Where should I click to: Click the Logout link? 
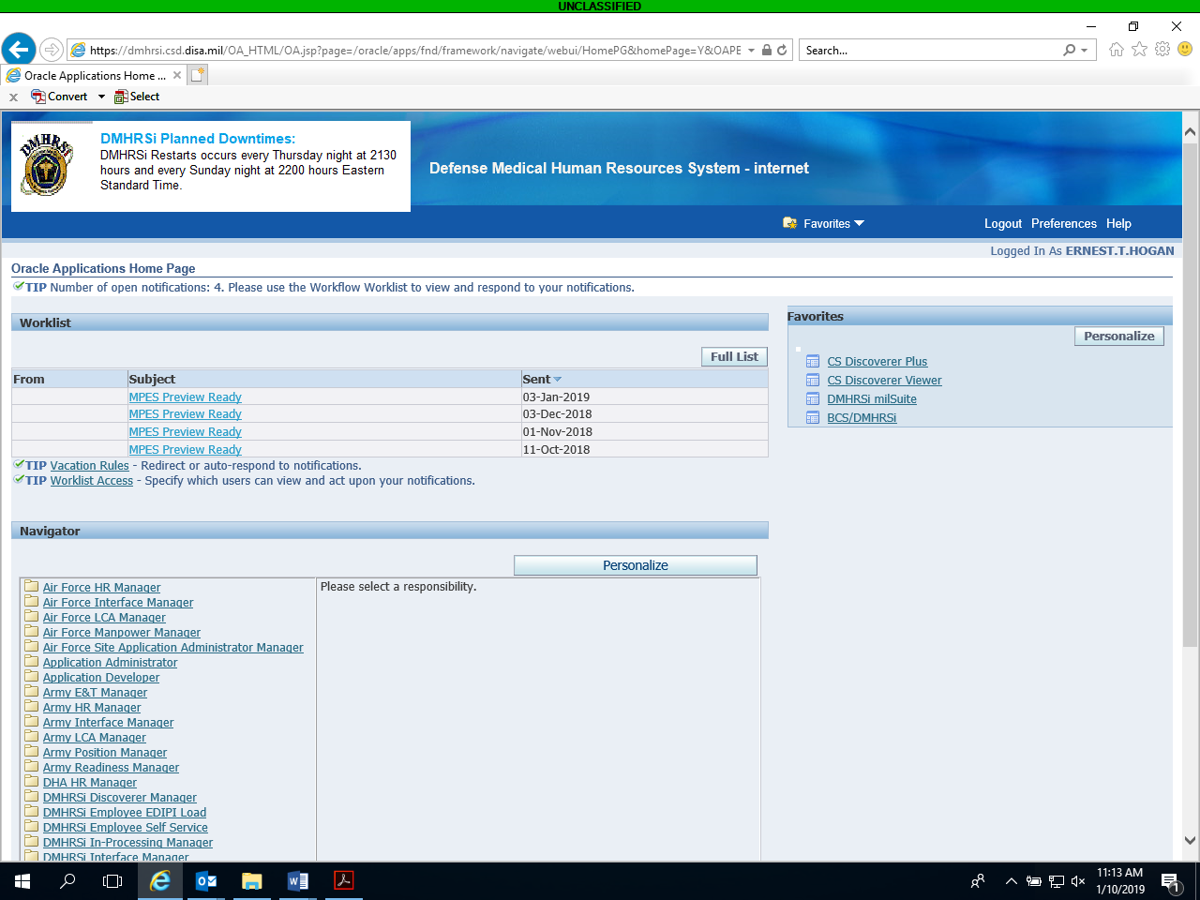pos(1002,223)
